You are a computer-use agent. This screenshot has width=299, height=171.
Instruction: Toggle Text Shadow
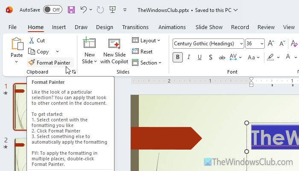[x=211, y=57]
